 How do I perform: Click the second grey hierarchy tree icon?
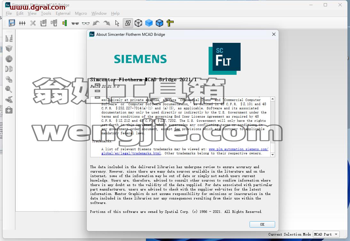coord(54,23)
